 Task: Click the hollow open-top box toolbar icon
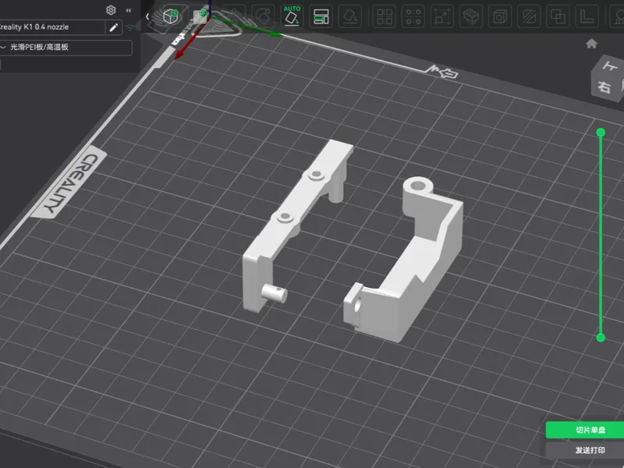471,16
